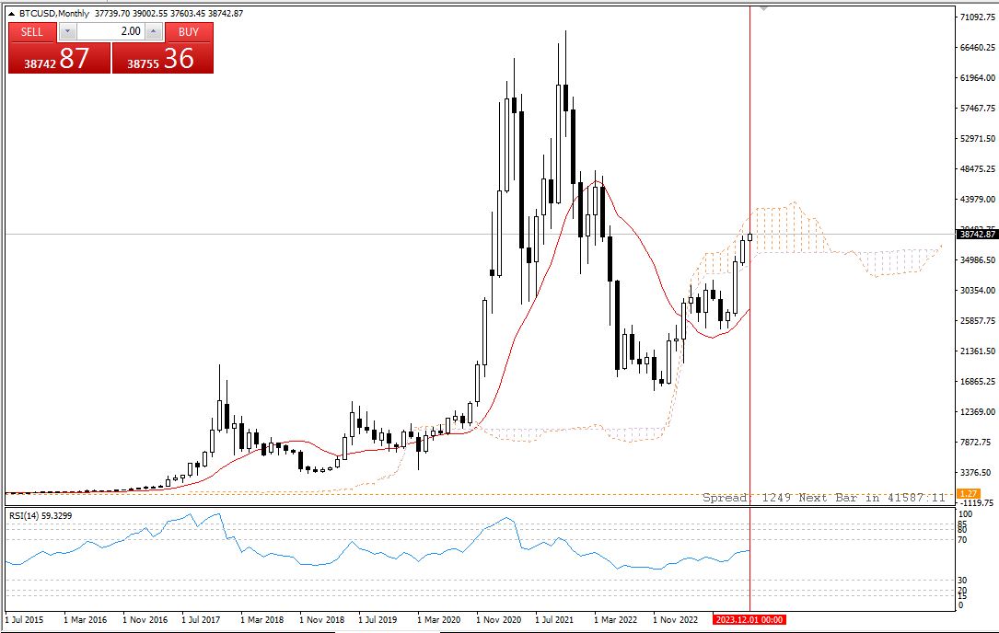Click the orange 1.27 level price tag
999x633 pixels.
coord(969,493)
